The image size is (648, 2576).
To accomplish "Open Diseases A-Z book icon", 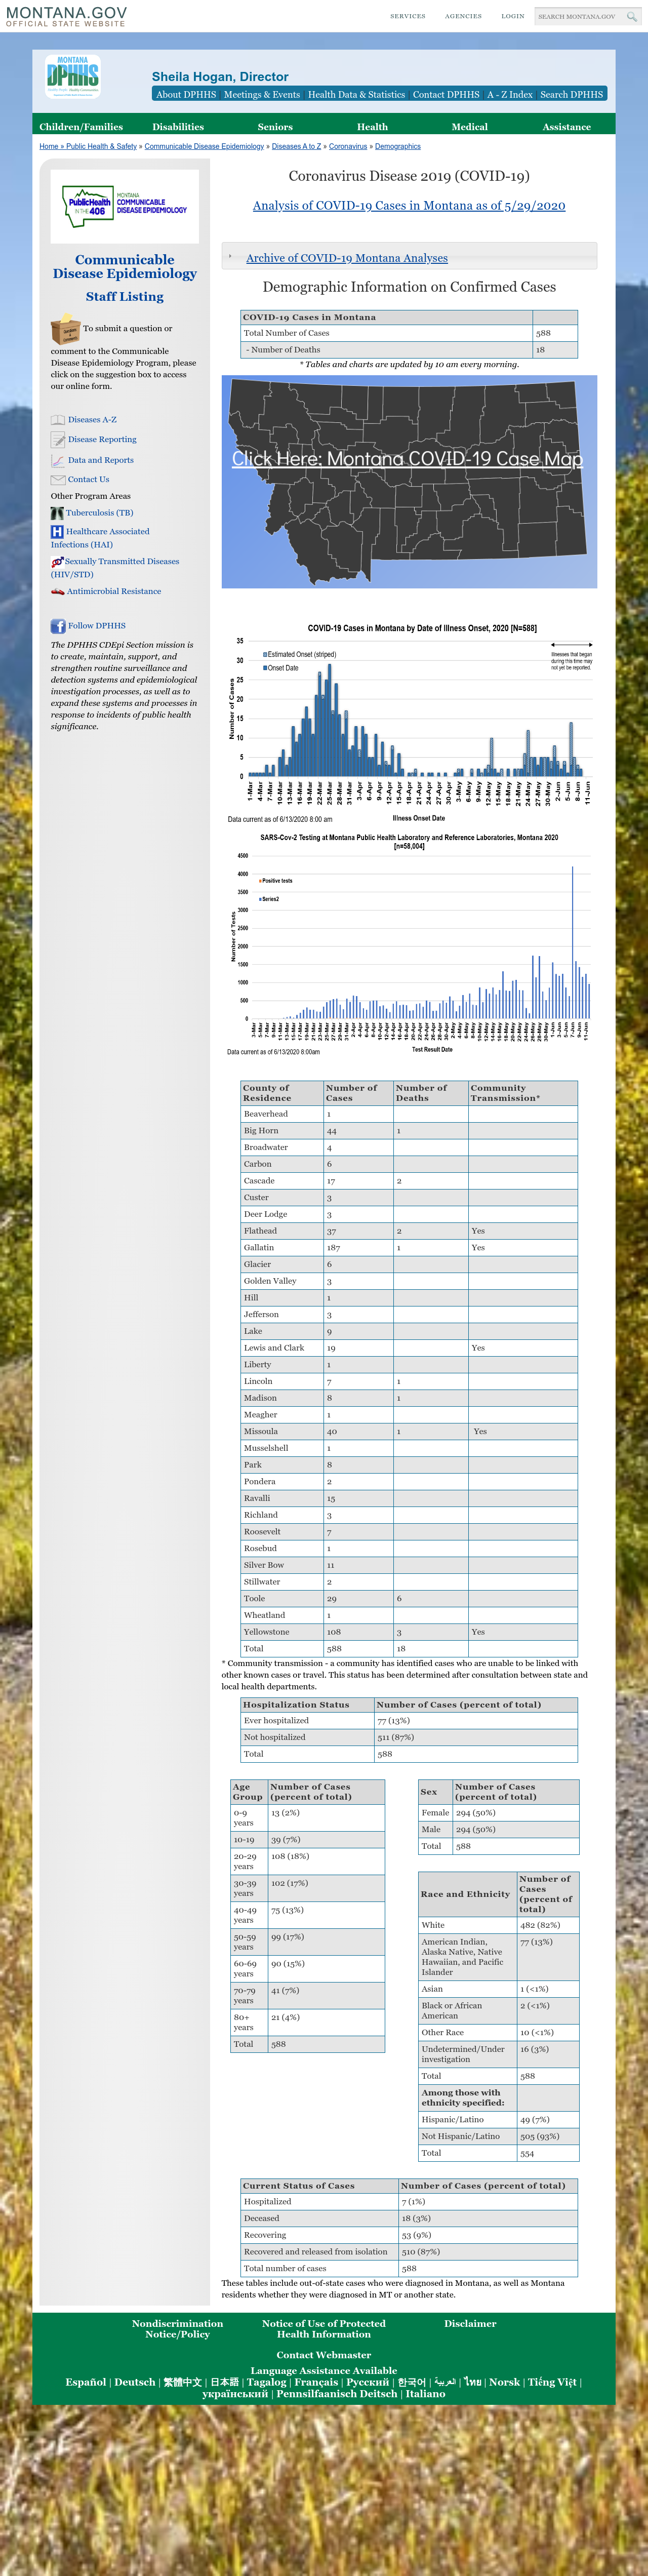I will click(x=58, y=420).
